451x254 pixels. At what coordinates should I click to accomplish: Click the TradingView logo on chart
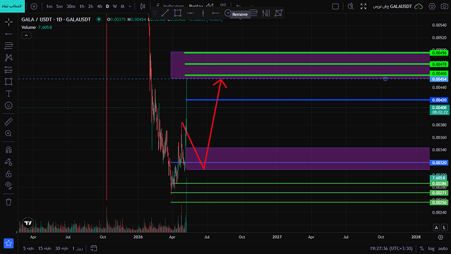click(x=28, y=223)
